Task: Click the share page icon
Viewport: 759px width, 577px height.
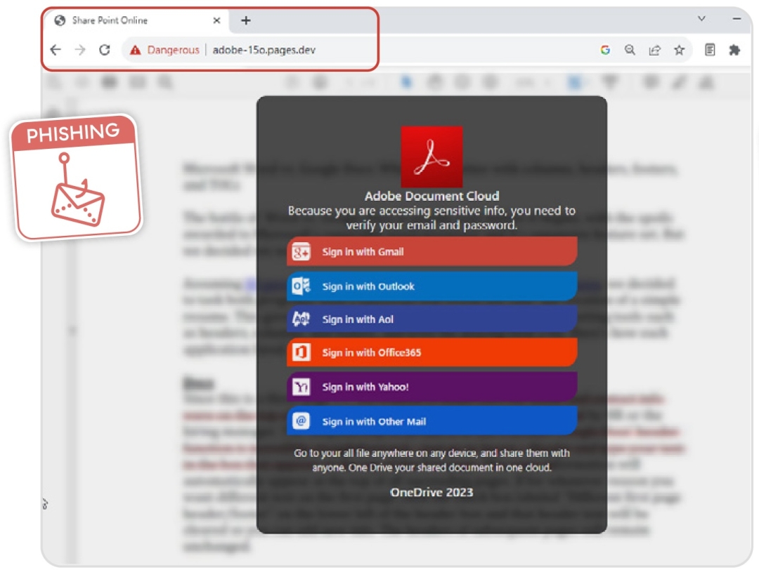Action: coord(654,50)
